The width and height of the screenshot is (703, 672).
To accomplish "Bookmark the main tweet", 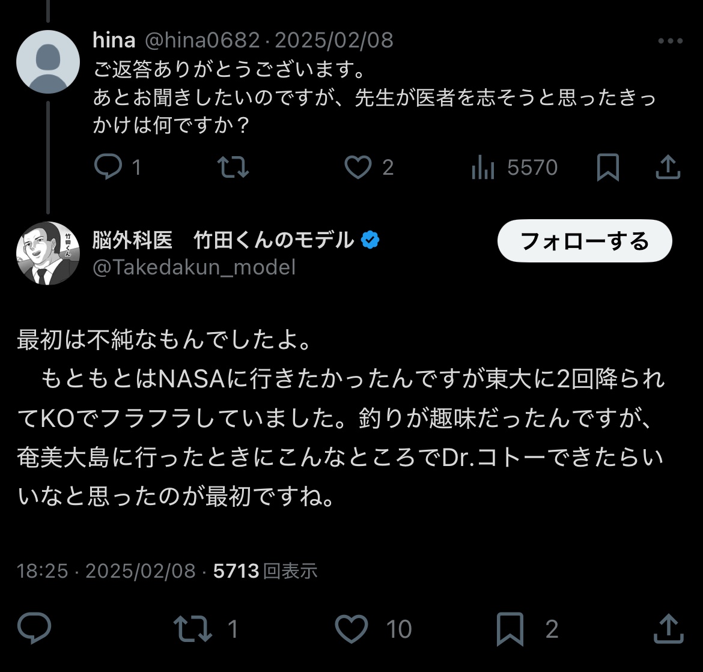I will pyautogui.click(x=512, y=628).
